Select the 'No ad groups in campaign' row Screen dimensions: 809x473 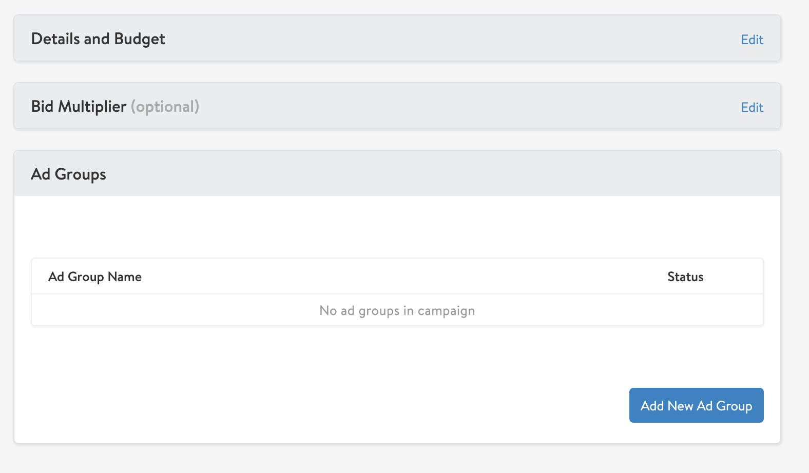pos(397,310)
